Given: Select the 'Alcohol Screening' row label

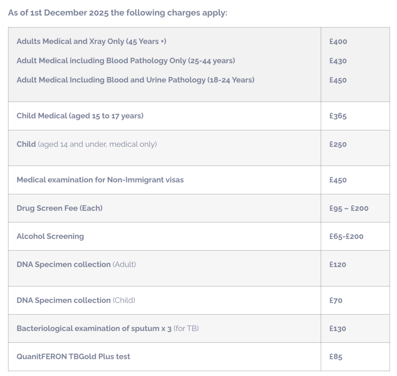Looking at the screenshot, I should (50, 236).
